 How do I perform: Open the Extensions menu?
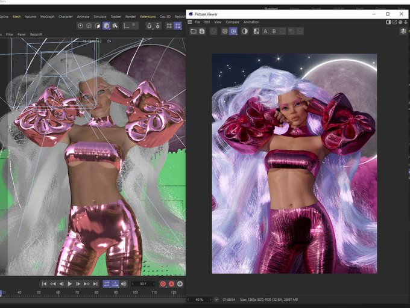pos(148,16)
